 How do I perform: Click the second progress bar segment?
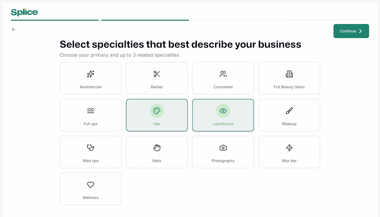click(145, 20)
